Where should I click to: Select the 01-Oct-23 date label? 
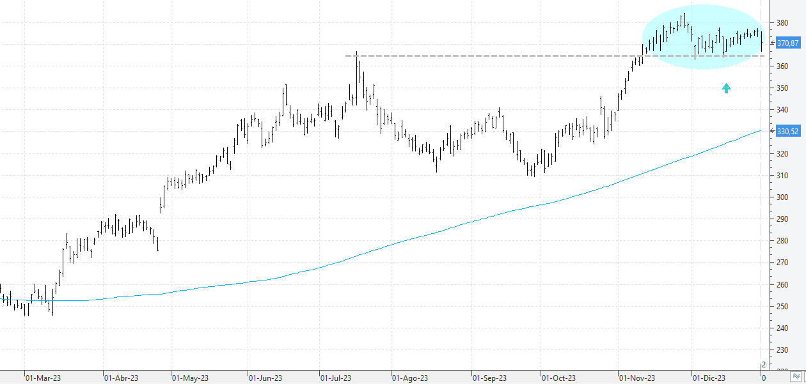(558, 378)
